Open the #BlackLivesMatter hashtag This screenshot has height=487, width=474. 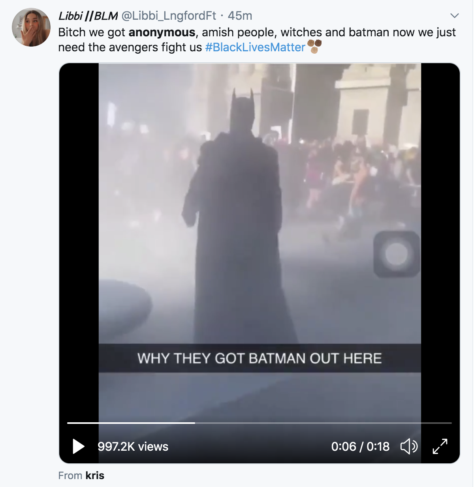click(255, 47)
